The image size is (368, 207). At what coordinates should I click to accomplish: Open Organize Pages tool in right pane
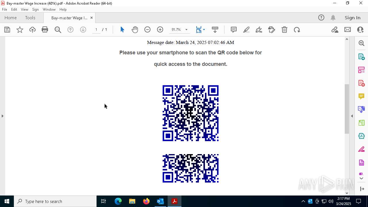point(361,70)
